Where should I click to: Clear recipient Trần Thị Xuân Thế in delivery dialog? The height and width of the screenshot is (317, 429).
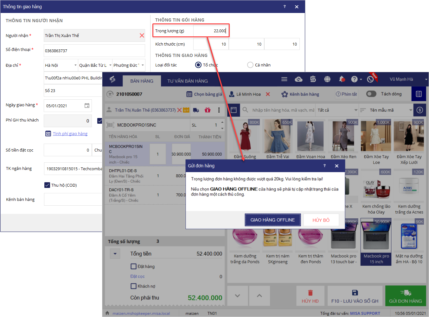tap(142, 35)
